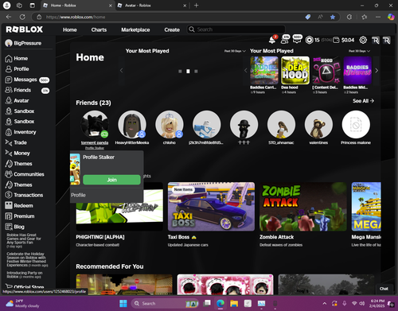The width and height of the screenshot is (398, 311).
Task: Open PHIGHTING! [ALPHA] game title
Action: click(x=100, y=237)
